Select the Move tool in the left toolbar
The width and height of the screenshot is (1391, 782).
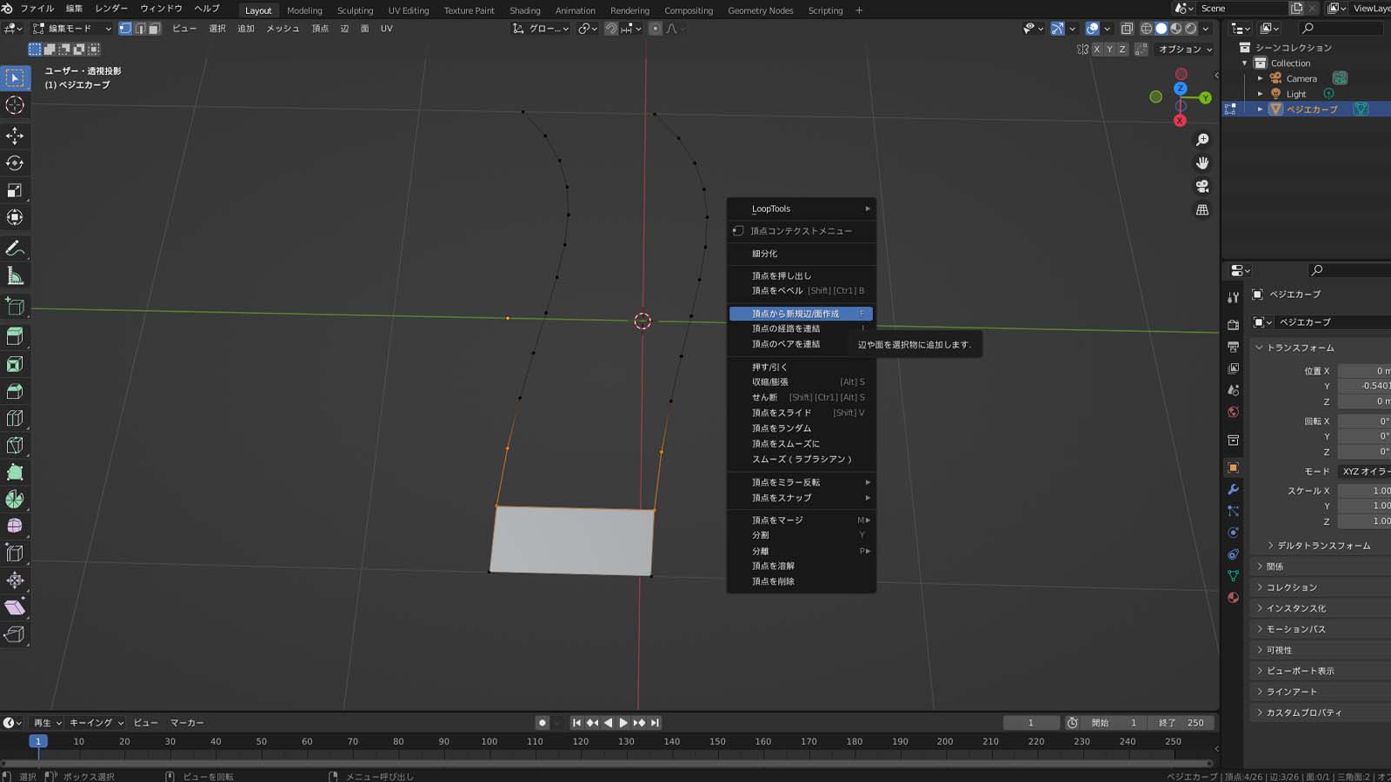tap(15, 136)
